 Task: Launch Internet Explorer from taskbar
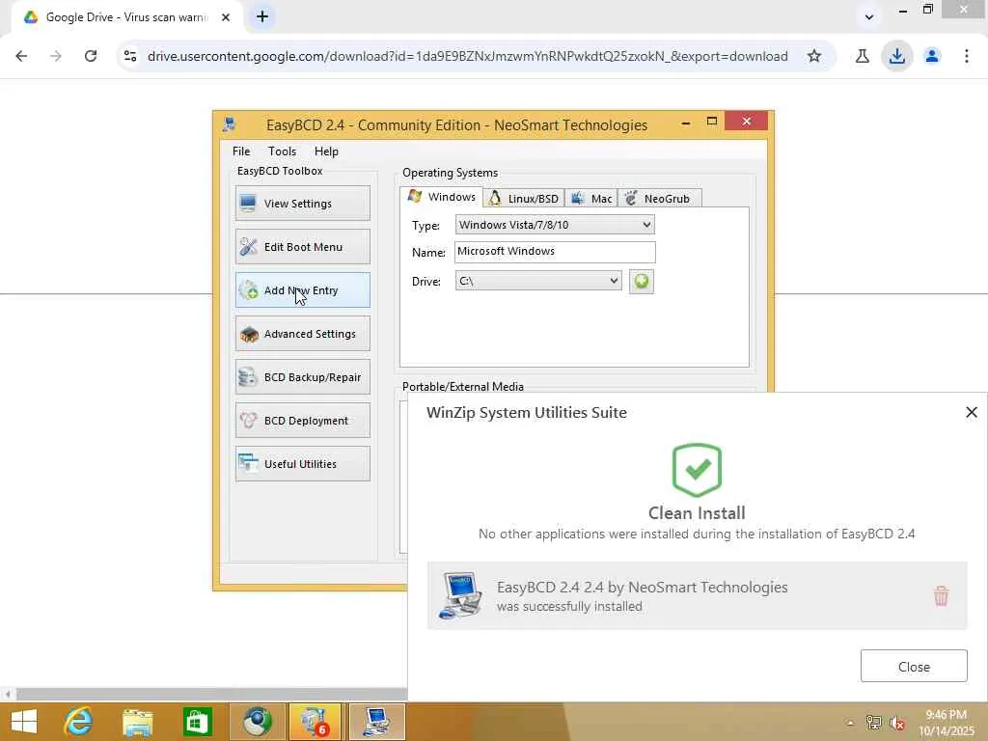[78, 722]
